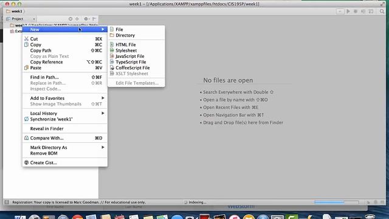Click the Indexing progress bar
The image size is (389, 219).
click(x=336, y=202)
